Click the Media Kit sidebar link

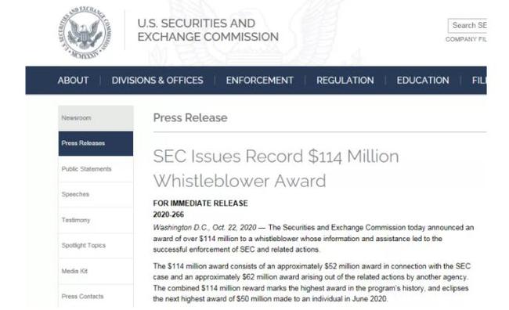(96, 271)
